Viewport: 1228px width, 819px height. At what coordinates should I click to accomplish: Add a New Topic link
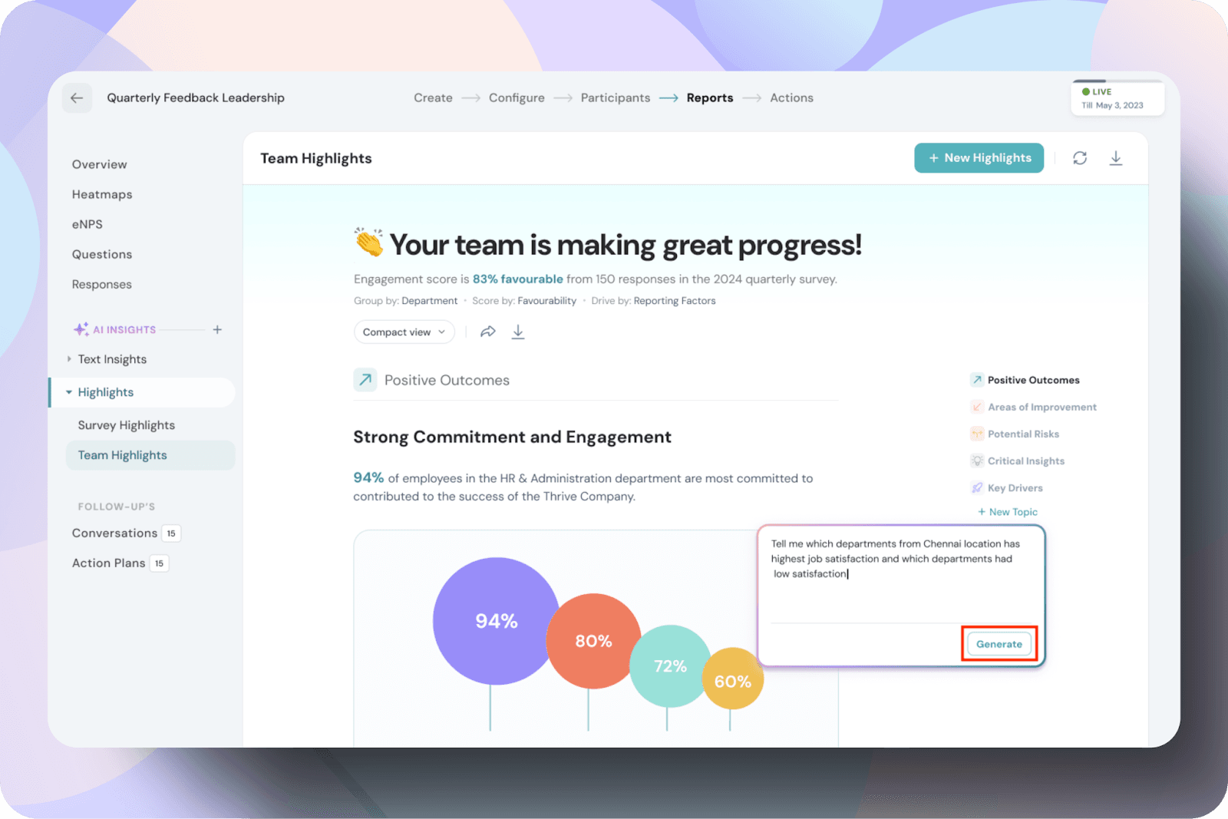(x=1008, y=512)
